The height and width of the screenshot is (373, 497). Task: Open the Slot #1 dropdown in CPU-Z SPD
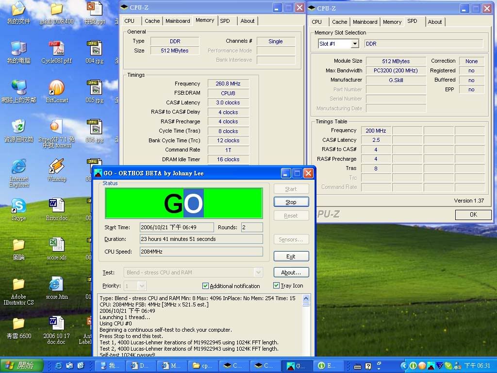[355, 44]
